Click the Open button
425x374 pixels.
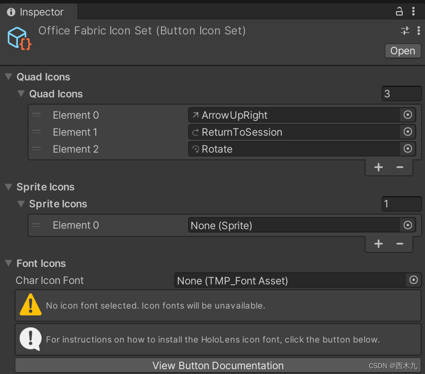pyautogui.click(x=402, y=51)
